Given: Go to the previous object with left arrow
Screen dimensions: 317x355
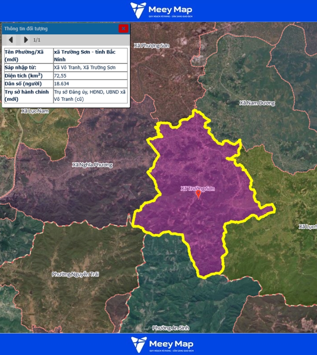Looking at the screenshot, I should 11,40.
